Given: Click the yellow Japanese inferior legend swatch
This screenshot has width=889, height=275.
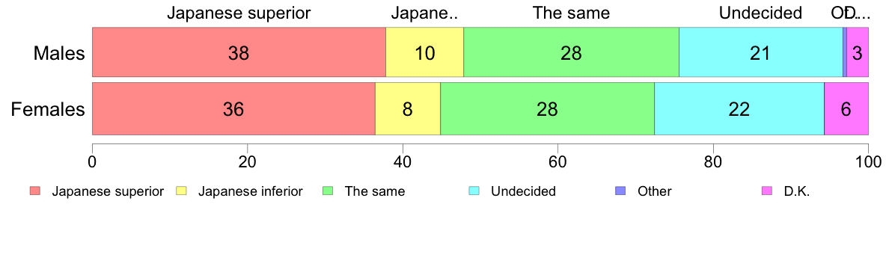Looking at the screenshot, I should click(182, 191).
